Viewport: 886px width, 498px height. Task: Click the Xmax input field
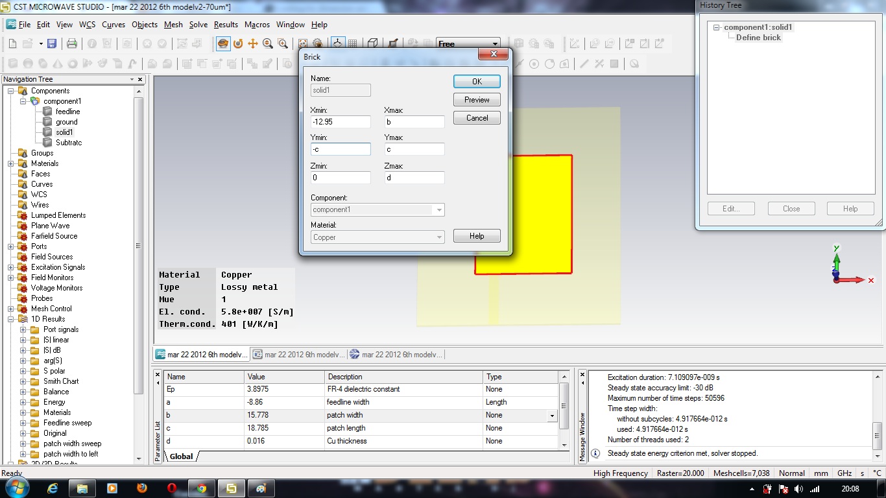(x=414, y=122)
